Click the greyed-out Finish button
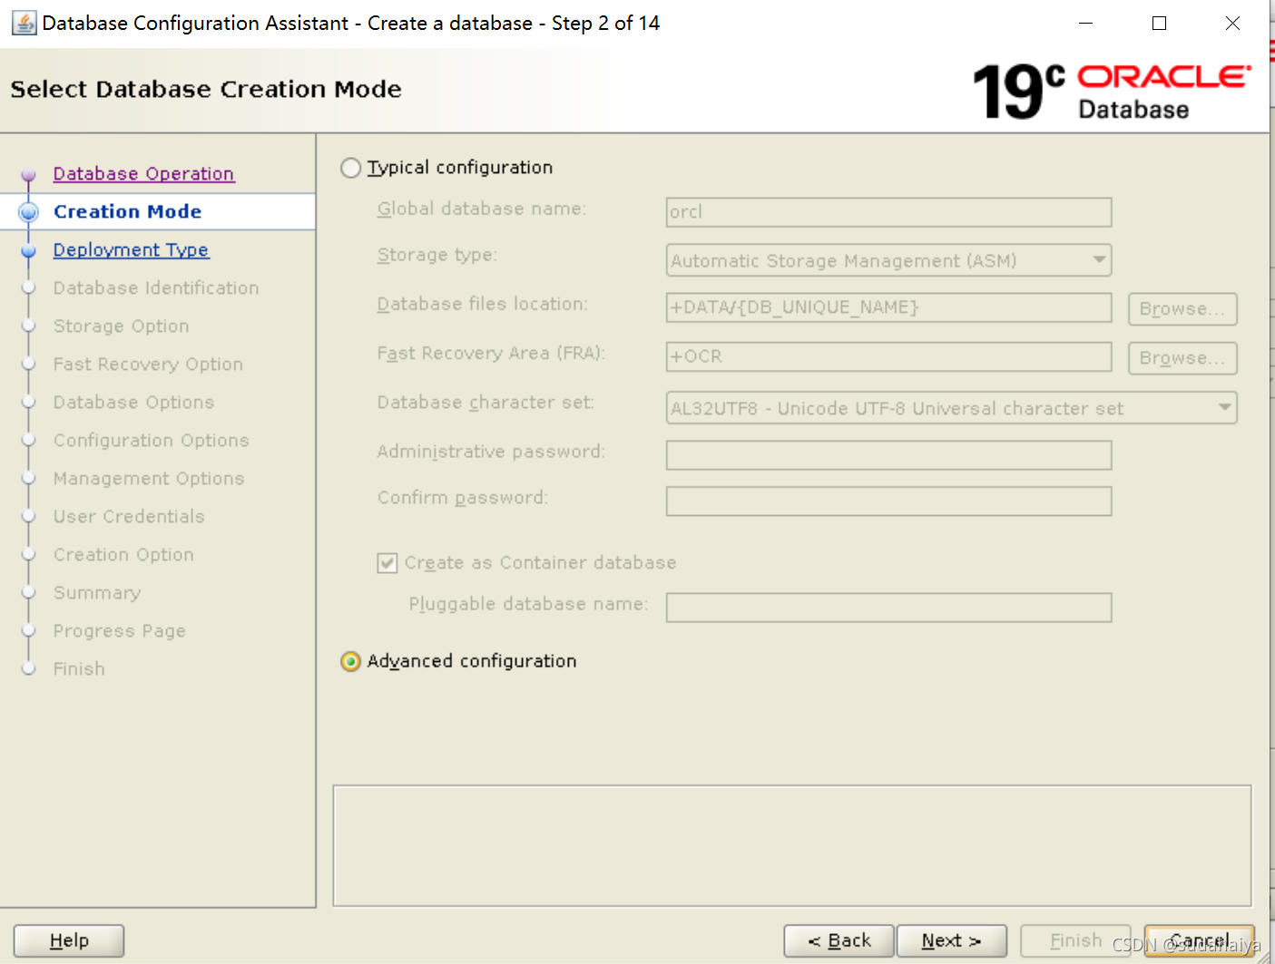This screenshot has height=964, width=1275. [1075, 940]
